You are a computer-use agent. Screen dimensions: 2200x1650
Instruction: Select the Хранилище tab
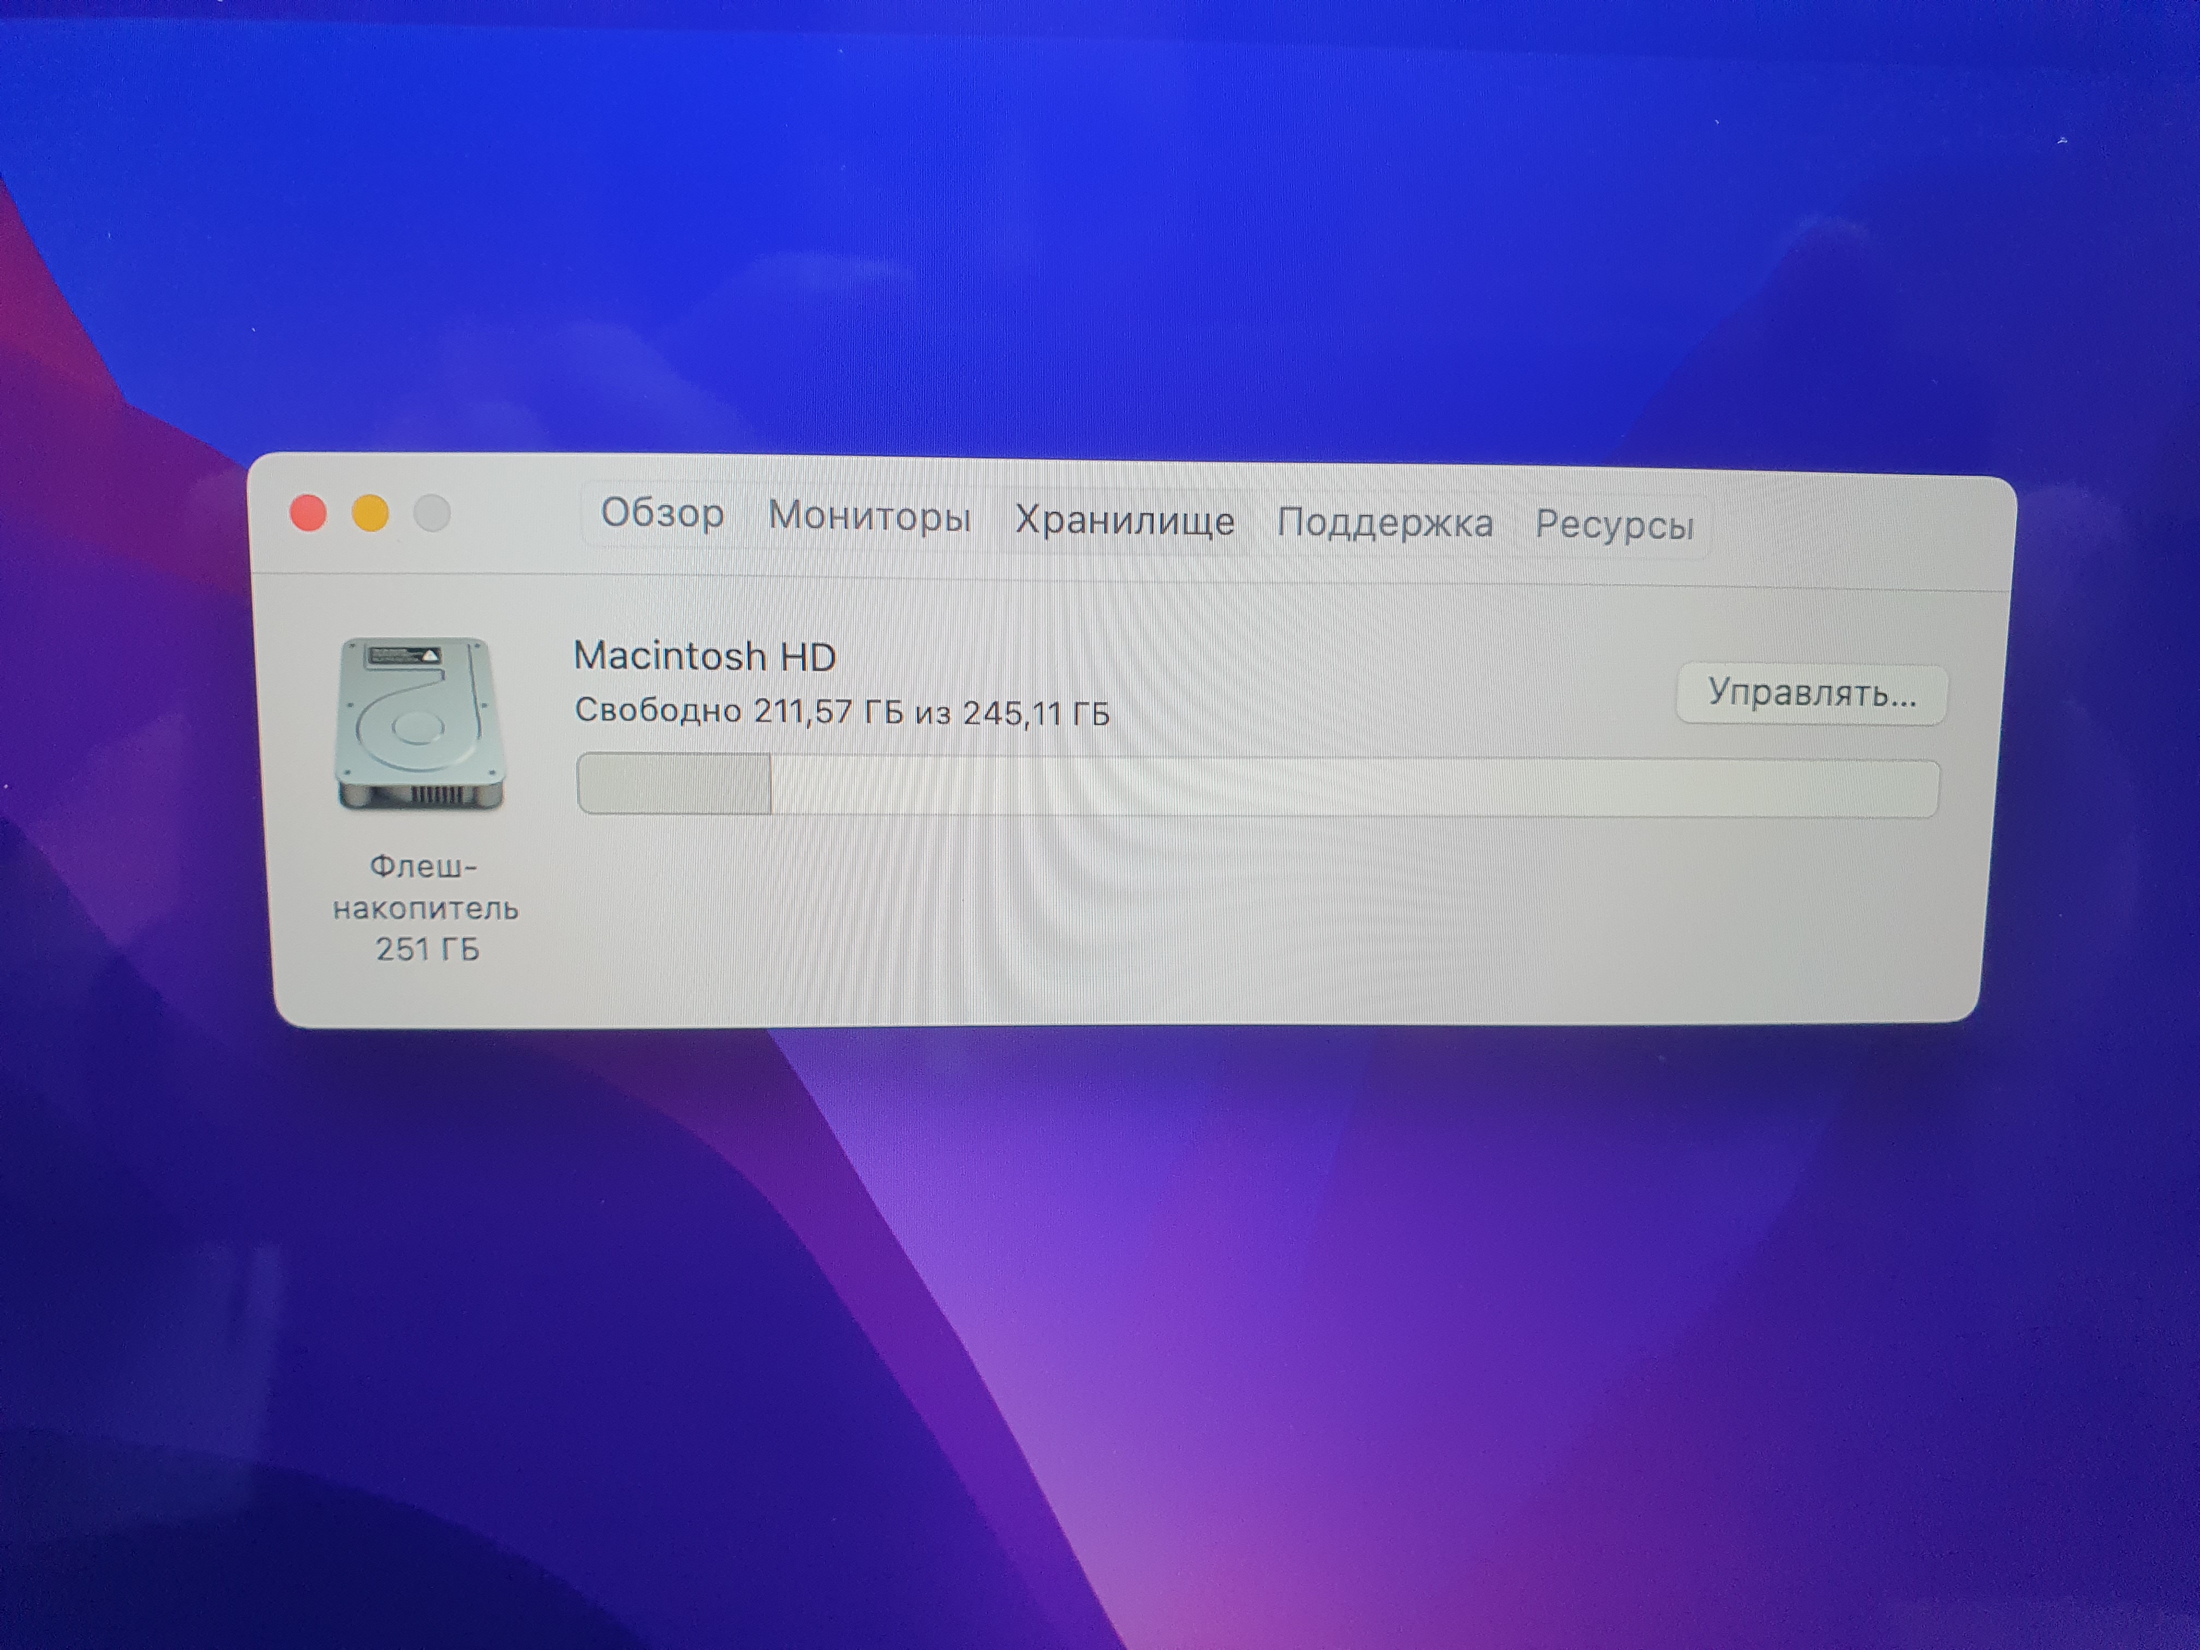[1124, 520]
